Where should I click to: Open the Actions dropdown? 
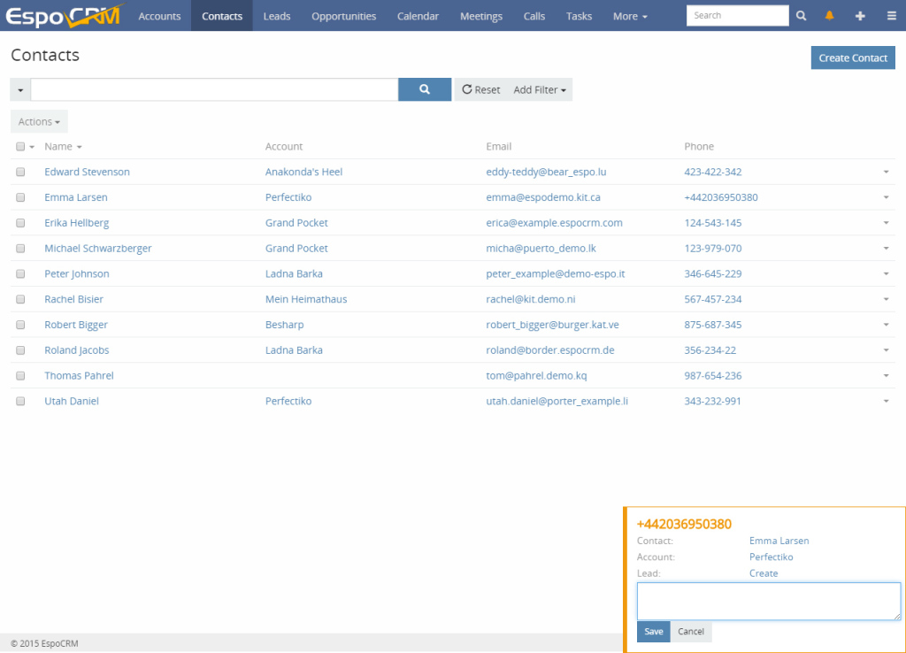(x=39, y=121)
